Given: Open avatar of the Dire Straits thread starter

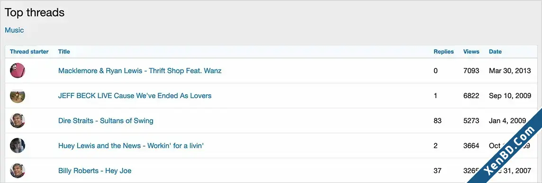Looking at the screenshot, I should click(17, 121).
